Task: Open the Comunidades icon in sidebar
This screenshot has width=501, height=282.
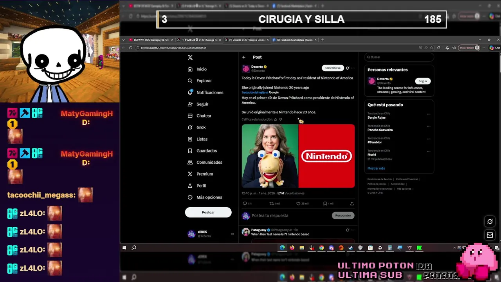Action: click(190, 162)
